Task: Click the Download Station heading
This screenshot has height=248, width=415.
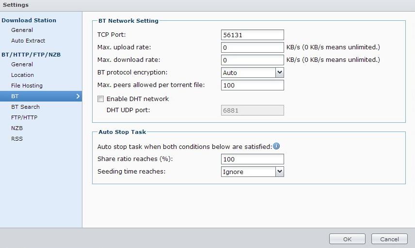Action: click(29, 20)
